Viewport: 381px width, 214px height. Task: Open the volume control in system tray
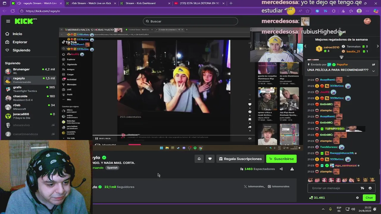353,209
